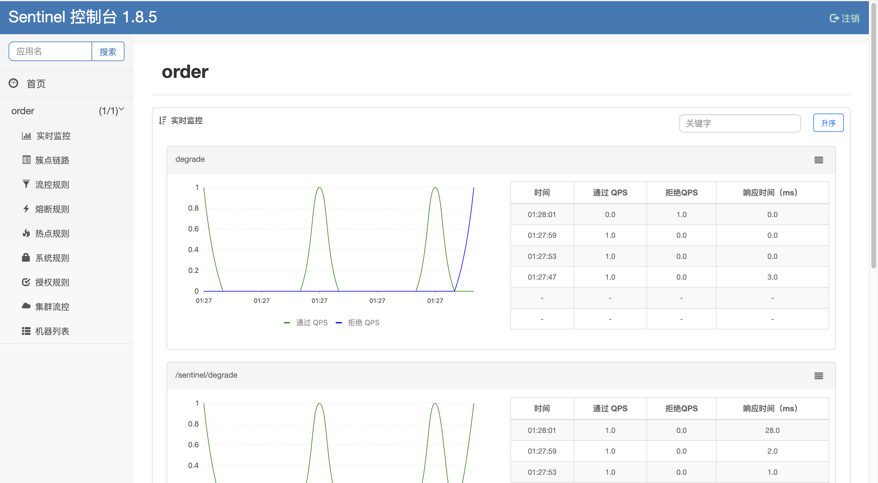Open 机器列表 in the sidebar

[x=52, y=331]
